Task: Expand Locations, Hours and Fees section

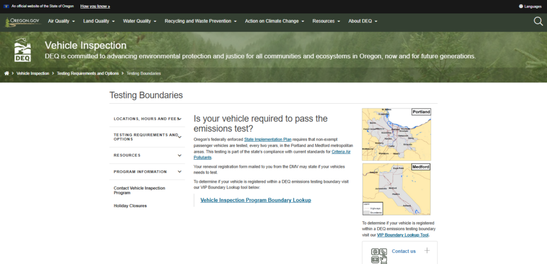Action: [180, 119]
